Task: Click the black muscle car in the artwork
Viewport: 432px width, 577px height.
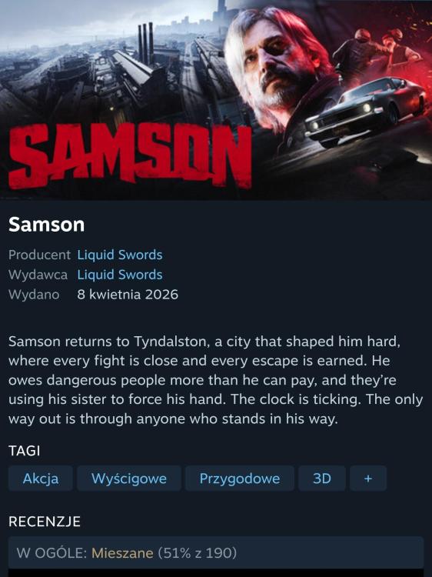Action: pyautogui.click(x=364, y=110)
